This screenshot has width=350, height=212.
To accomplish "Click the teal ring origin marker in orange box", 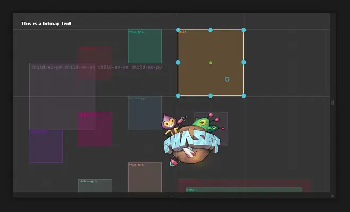I will (227, 79).
